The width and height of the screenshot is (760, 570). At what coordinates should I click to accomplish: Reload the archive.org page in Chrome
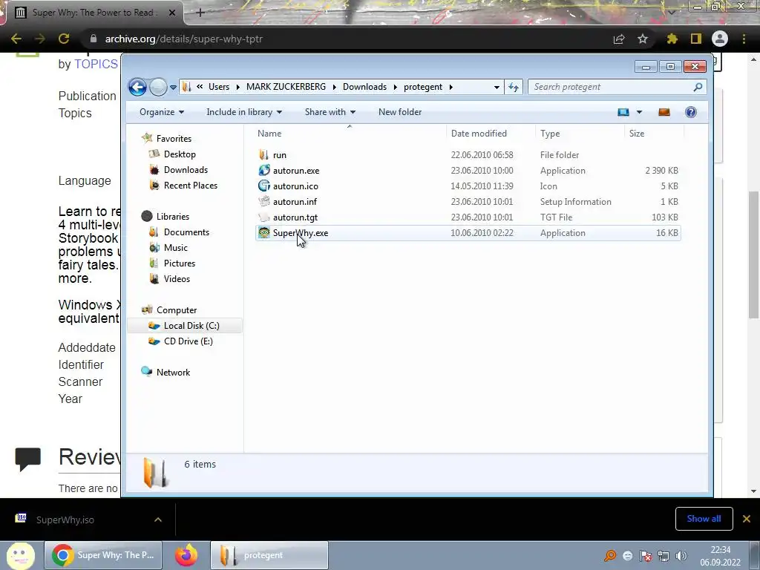point(64,39)
